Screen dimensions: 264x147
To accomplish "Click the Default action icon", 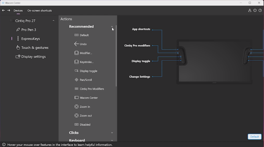I will 76,35.
